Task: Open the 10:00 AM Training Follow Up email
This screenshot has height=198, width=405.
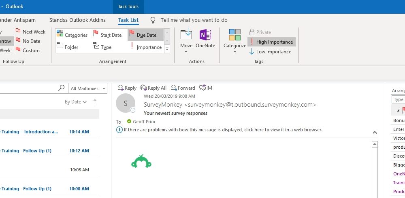Action: [x=49, y=189]
